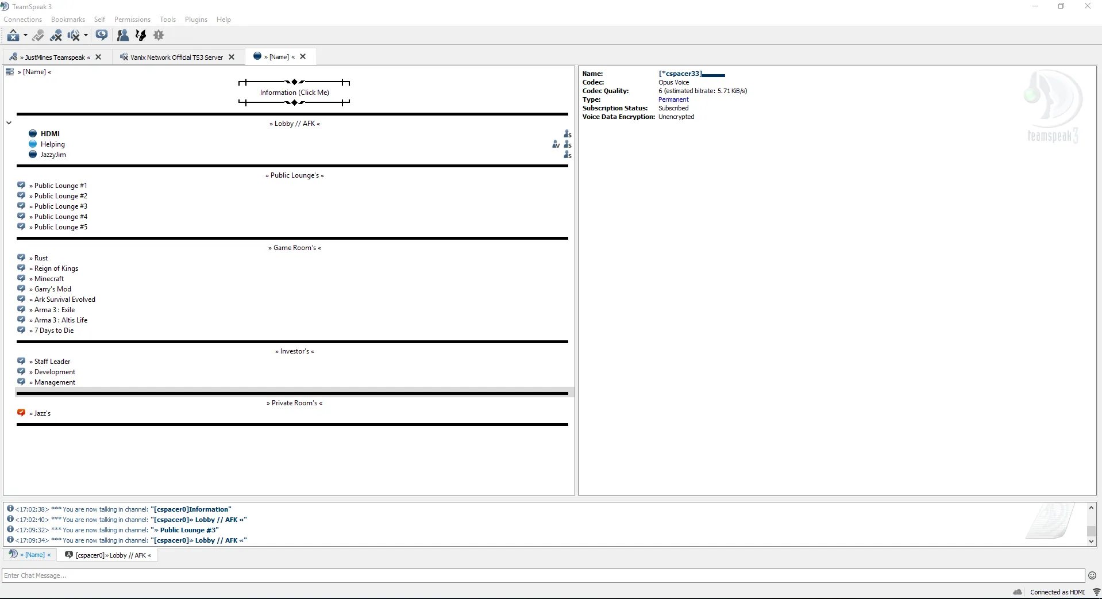This screenshot has width=1102, height=599.
Task: Click the chat log scroll down arrow
Action: click(x=1091, y=541)
